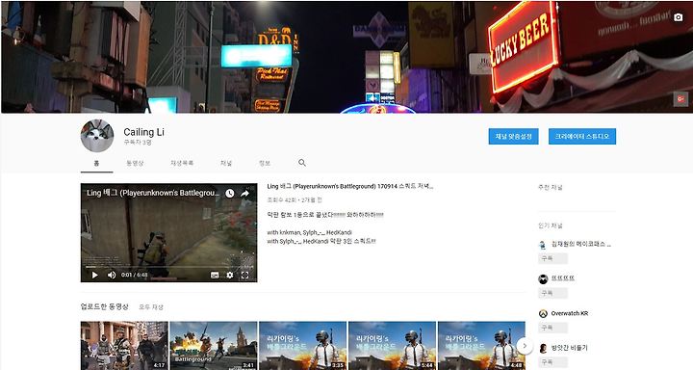
Task: Switch the video player to fullscreen
Action: [x=244, y=276]
